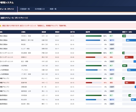Click the warning icon in the delay alert
Viewport: 136px width, 112px height.
pos(1,26)
